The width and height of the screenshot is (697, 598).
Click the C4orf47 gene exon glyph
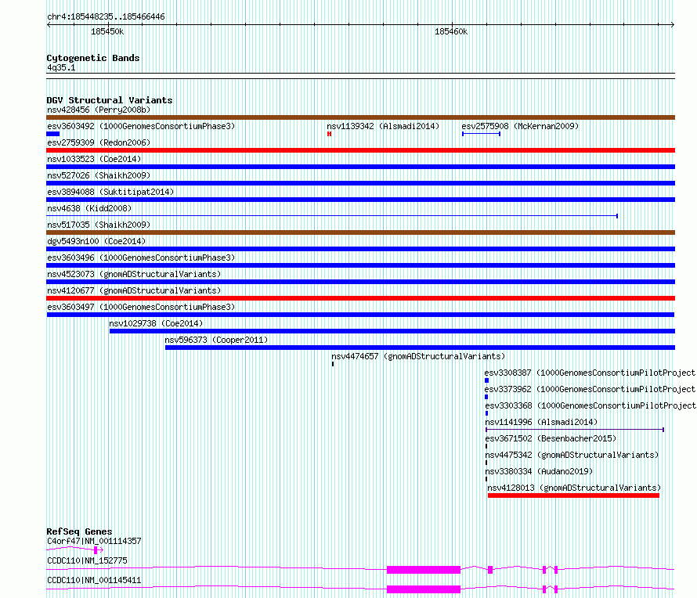[x=96, y=550]
